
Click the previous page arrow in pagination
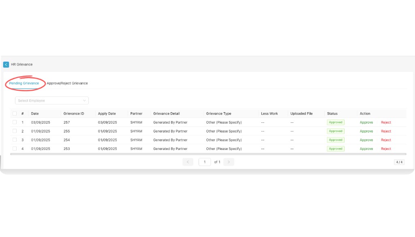(188, 162)
